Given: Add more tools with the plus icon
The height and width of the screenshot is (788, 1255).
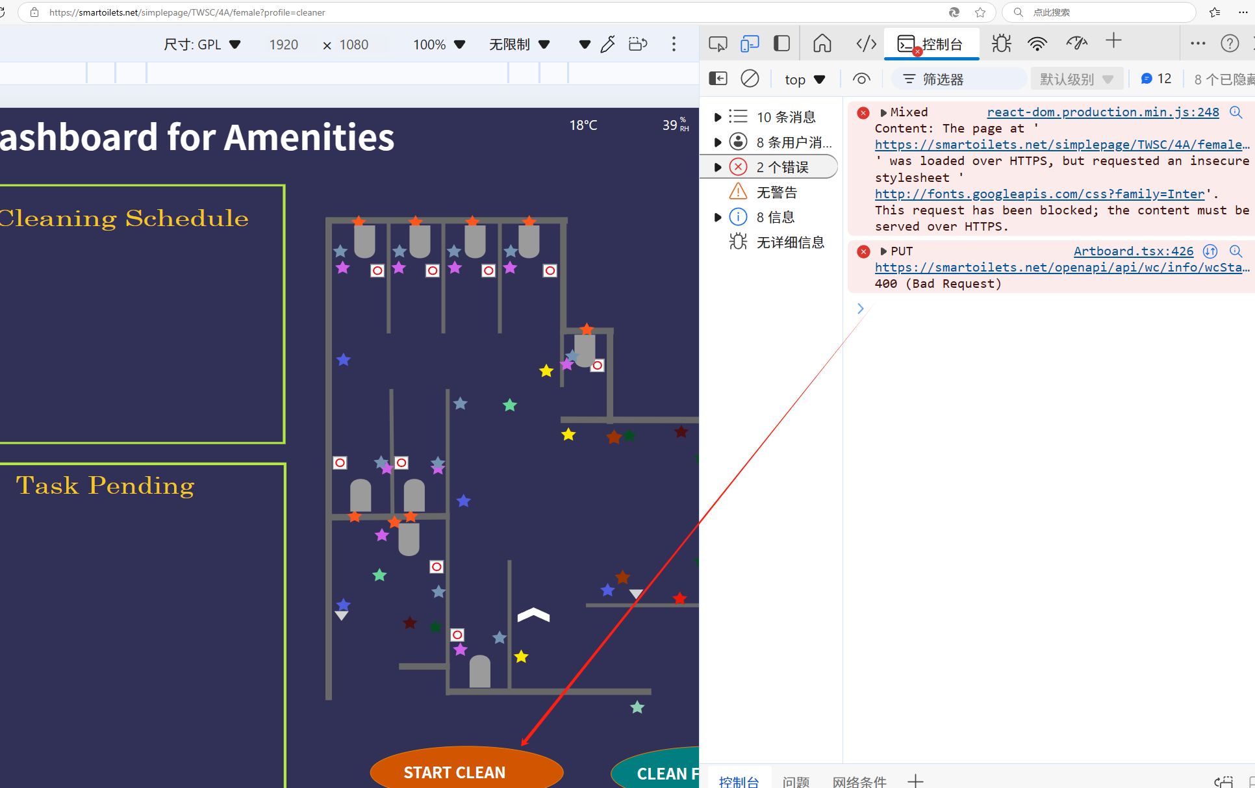Looking at the screenshot, I should coord(1113,41).
